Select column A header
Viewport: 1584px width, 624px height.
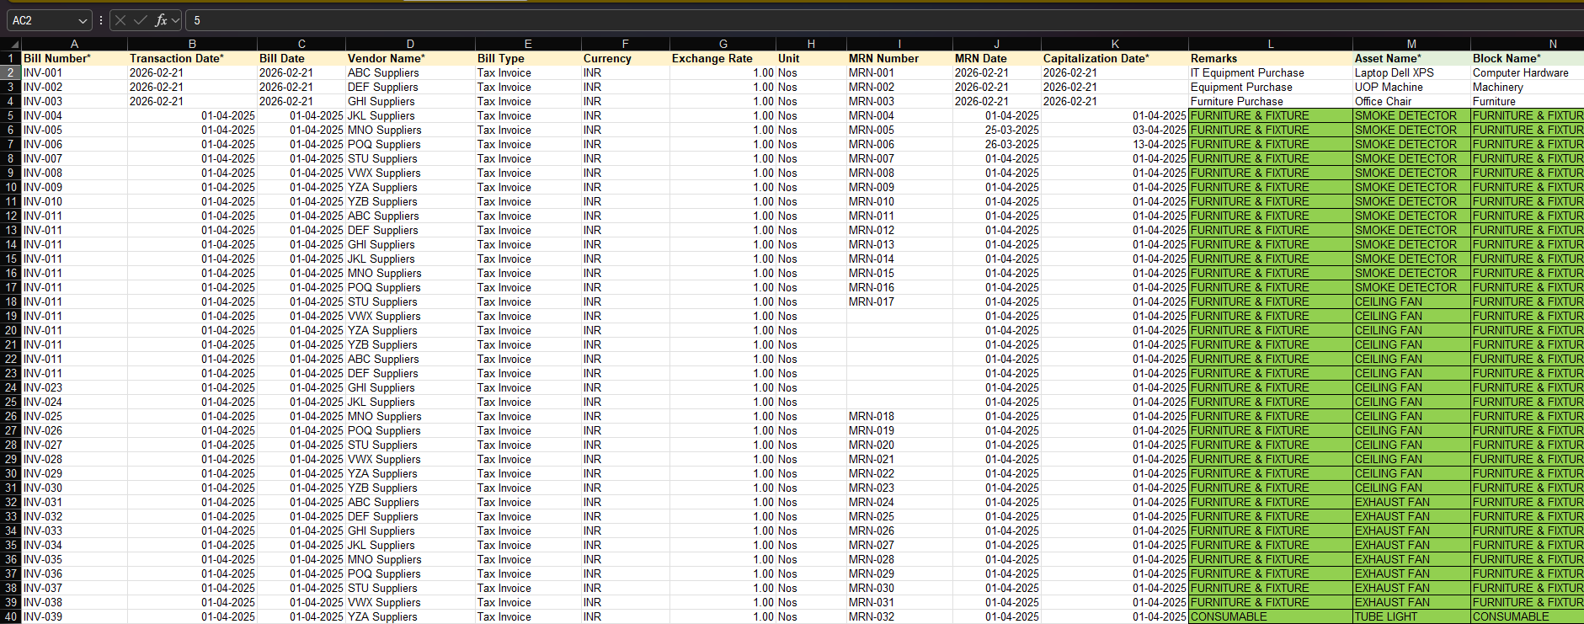74,44
